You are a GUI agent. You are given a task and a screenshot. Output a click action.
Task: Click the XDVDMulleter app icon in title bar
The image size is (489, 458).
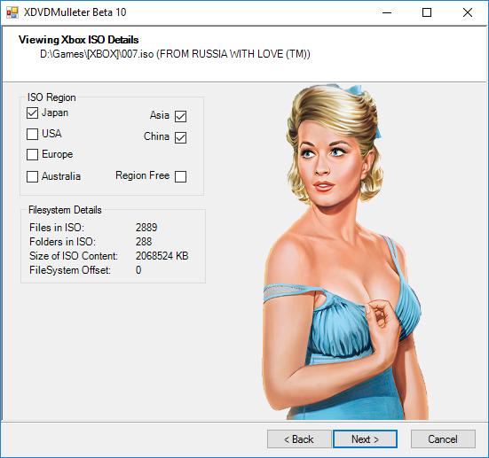(12, 12)
